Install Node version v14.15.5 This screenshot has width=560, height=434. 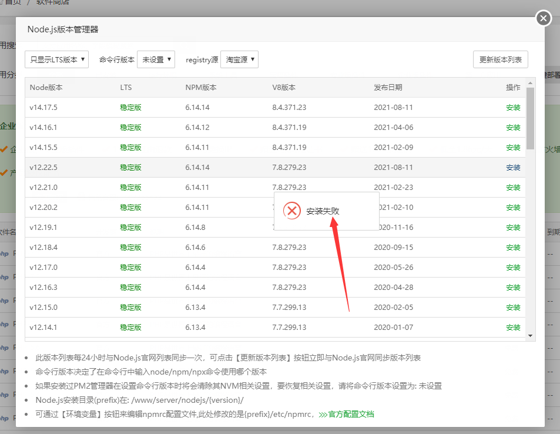pyautogui.click(x=513, y=148)
